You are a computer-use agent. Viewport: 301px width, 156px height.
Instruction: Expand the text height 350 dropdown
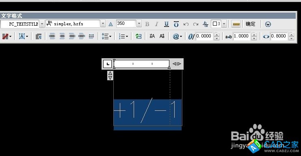coord(139,24)
